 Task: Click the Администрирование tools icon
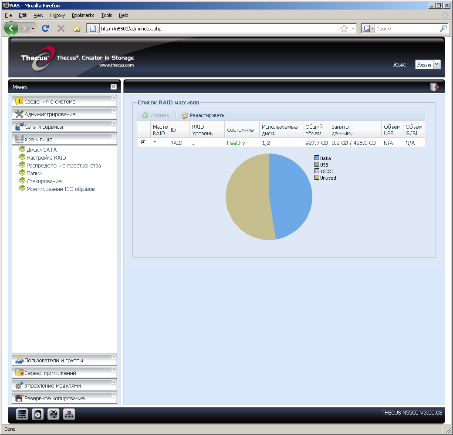19,114
